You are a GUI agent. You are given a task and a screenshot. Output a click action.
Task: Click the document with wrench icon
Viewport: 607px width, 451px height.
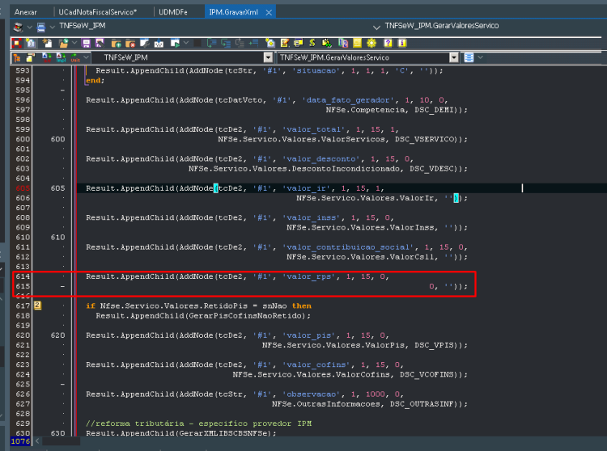pos(144,43)
